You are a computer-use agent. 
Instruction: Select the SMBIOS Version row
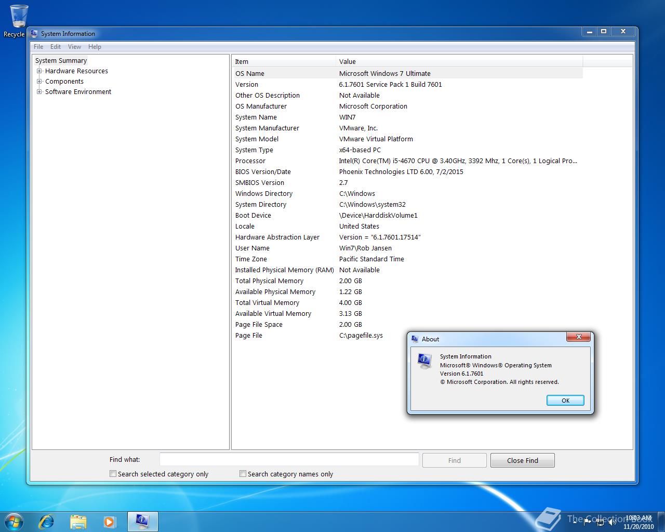click(407, 182)
